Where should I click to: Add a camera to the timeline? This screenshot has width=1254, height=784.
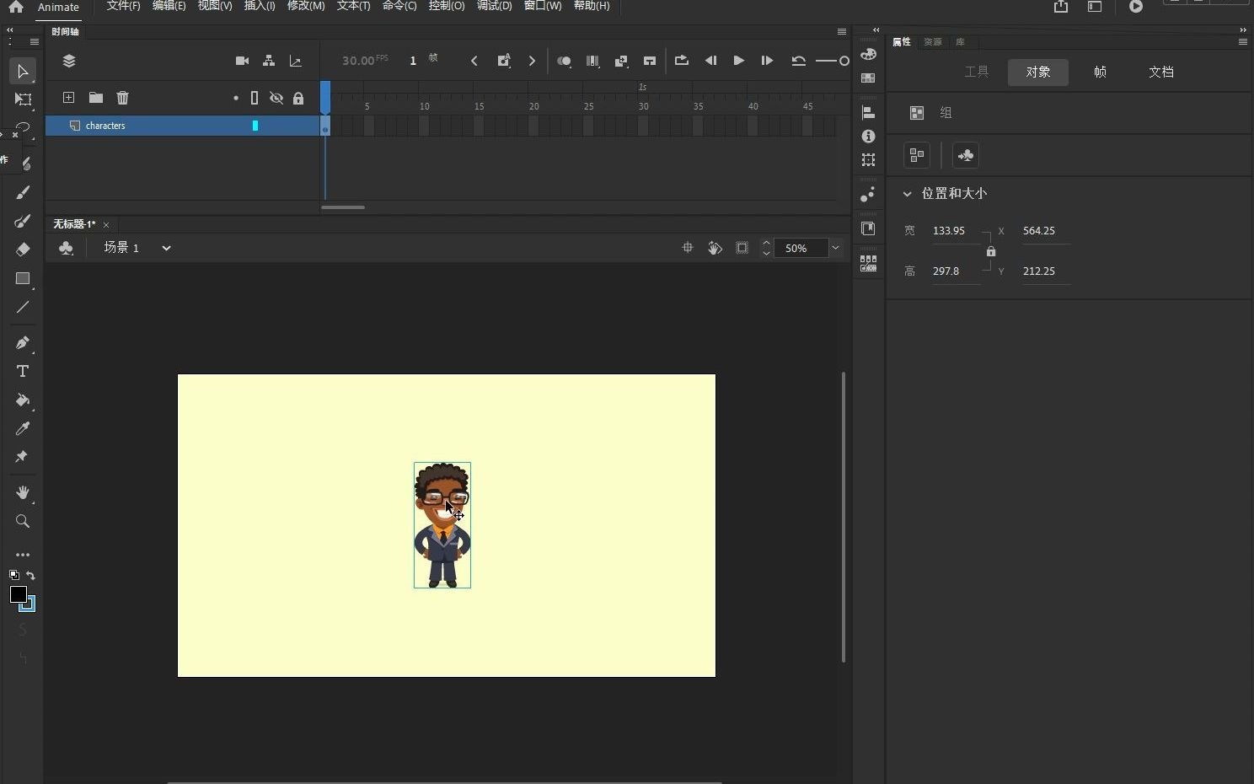coord(242,61)
